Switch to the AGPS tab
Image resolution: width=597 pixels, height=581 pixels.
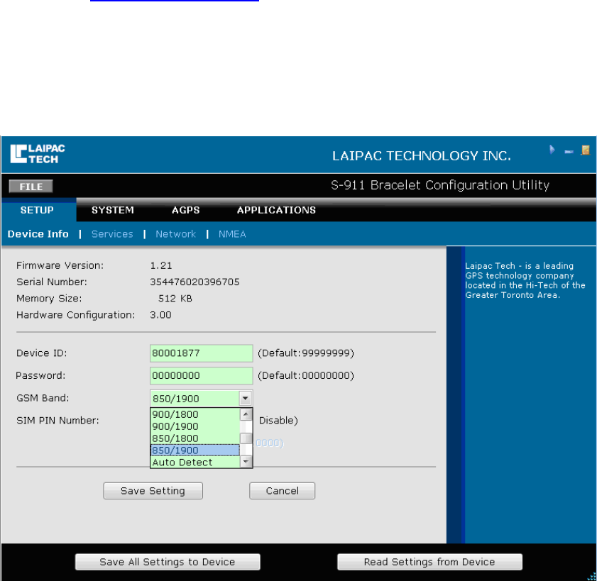click(185, 210)
